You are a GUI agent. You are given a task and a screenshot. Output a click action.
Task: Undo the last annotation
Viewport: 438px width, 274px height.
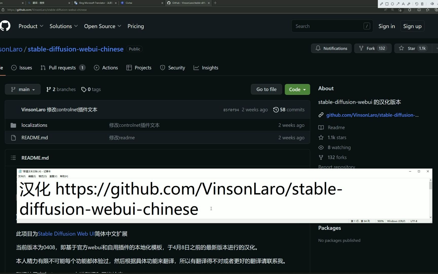click(417, 4)
